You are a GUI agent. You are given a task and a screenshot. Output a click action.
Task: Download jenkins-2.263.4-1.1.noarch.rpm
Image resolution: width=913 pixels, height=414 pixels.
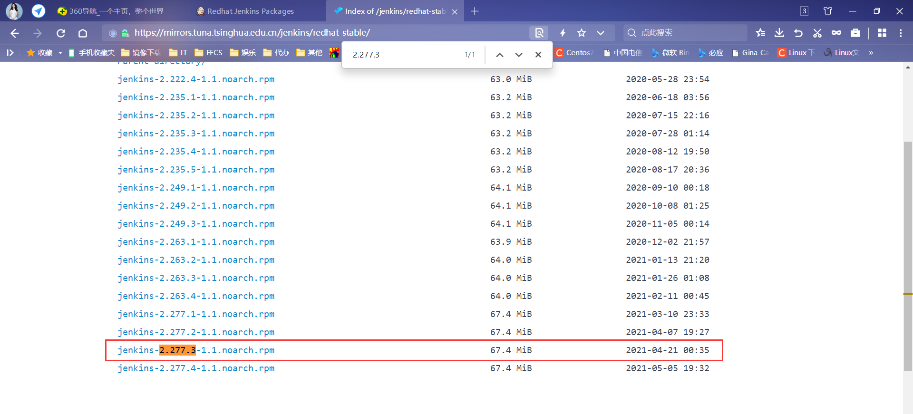(196, 296)
